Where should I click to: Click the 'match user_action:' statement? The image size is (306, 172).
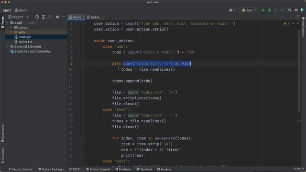click(x=114, y=41)
